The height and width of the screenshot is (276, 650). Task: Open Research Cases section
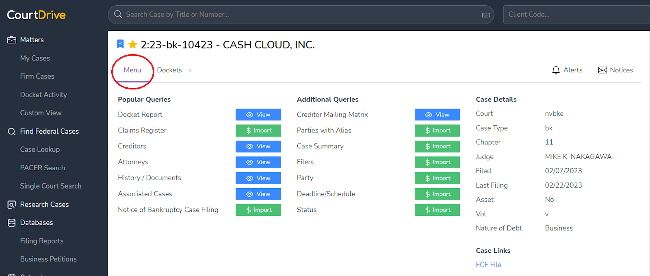pos(44,204)
